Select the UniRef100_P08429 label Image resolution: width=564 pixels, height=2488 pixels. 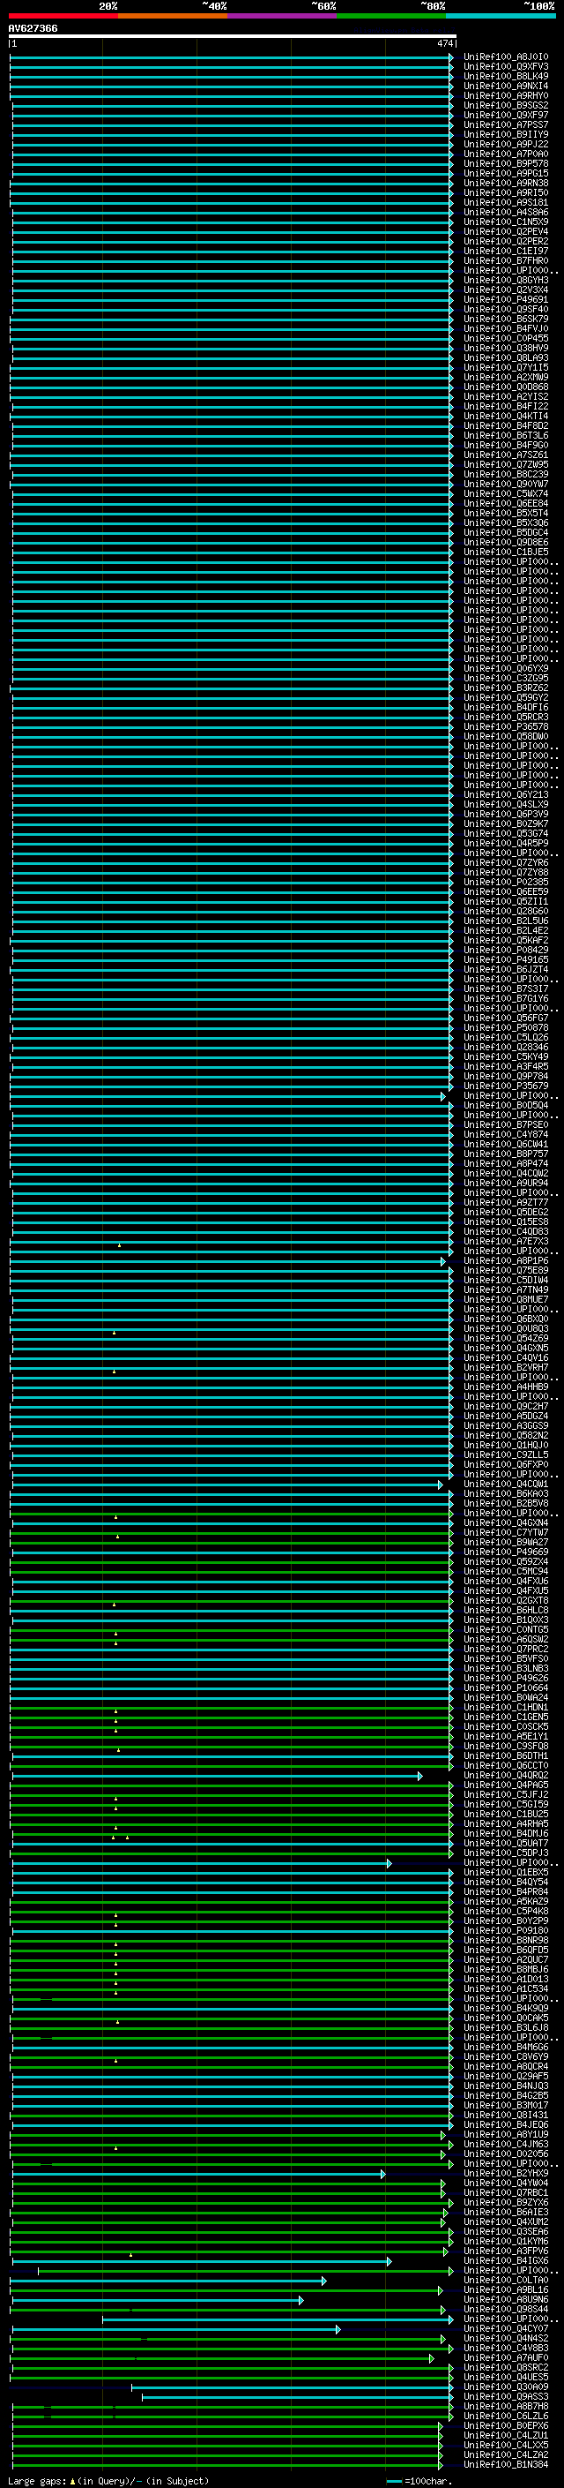(x=506, y=951)
